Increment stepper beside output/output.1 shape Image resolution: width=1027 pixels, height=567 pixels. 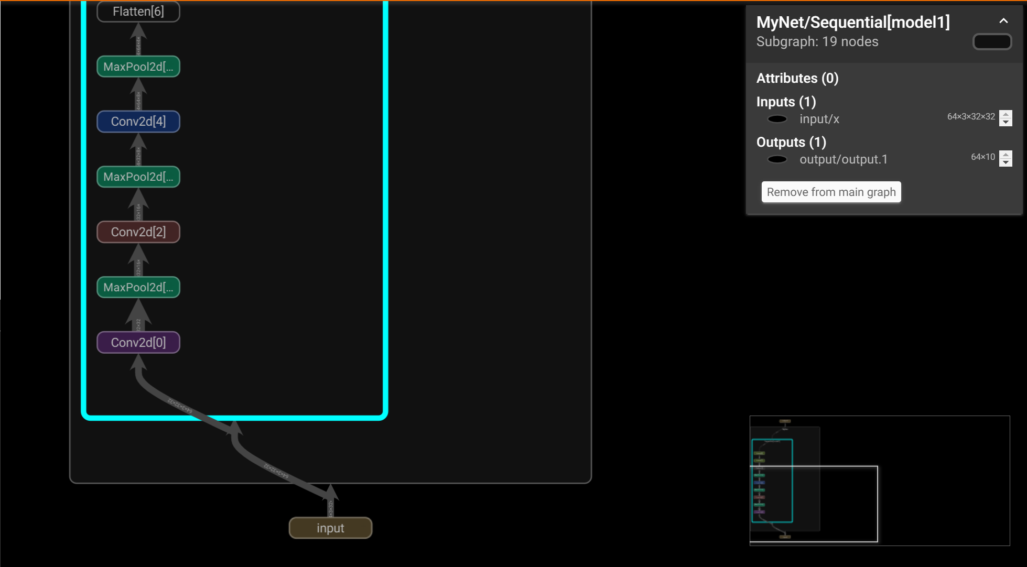click(1006, 155)
